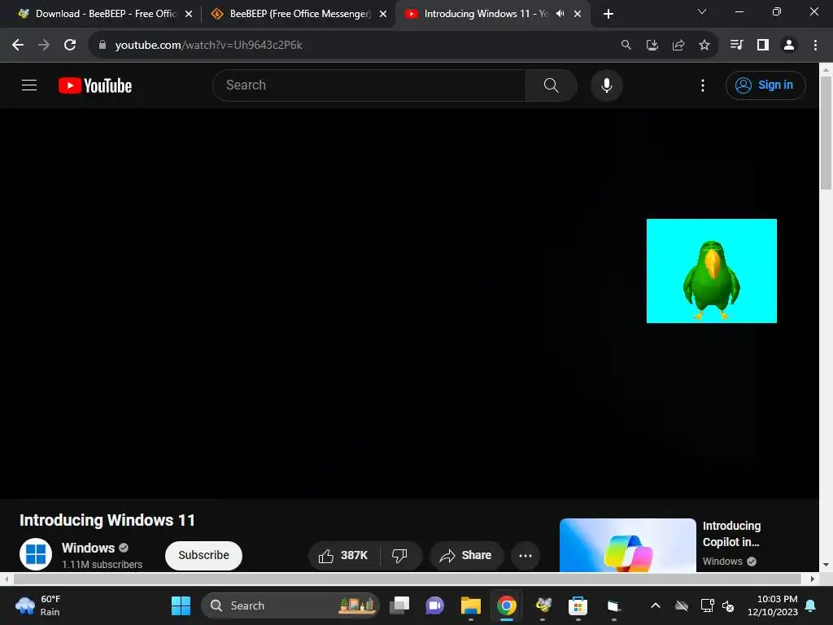The image size is (833, 625).
Task: Open File Explorer from taskbar
Action: click(471, 605)
